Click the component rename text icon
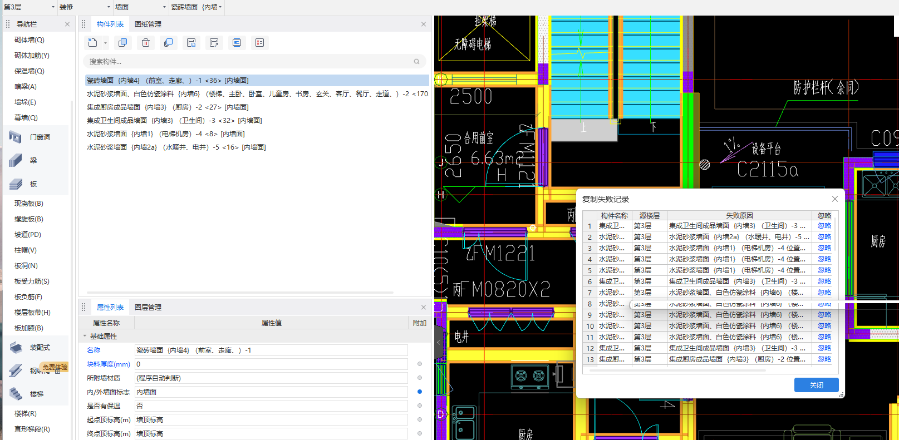The width and height of the screenshot is (899, 440). pos(237,43)
